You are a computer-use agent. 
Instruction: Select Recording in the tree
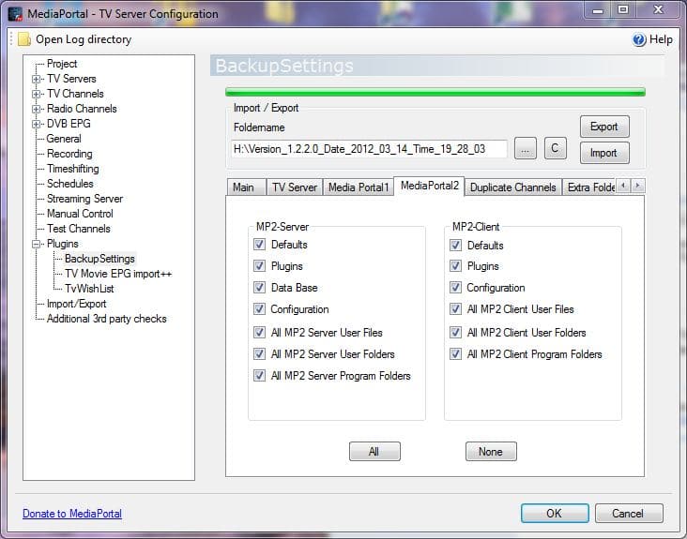[69, 154]
